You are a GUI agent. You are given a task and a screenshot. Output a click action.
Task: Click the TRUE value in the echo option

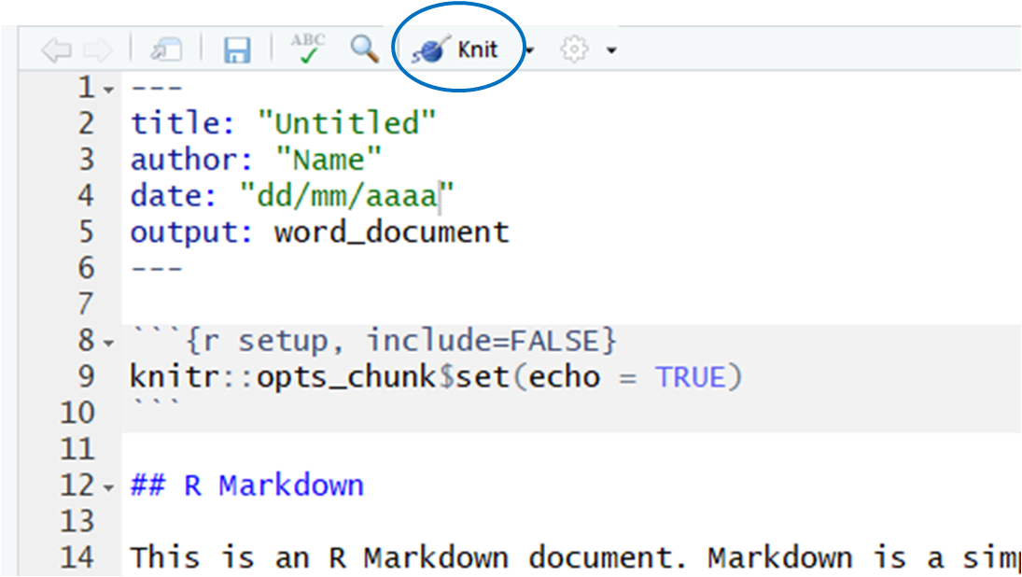point(690,377)
